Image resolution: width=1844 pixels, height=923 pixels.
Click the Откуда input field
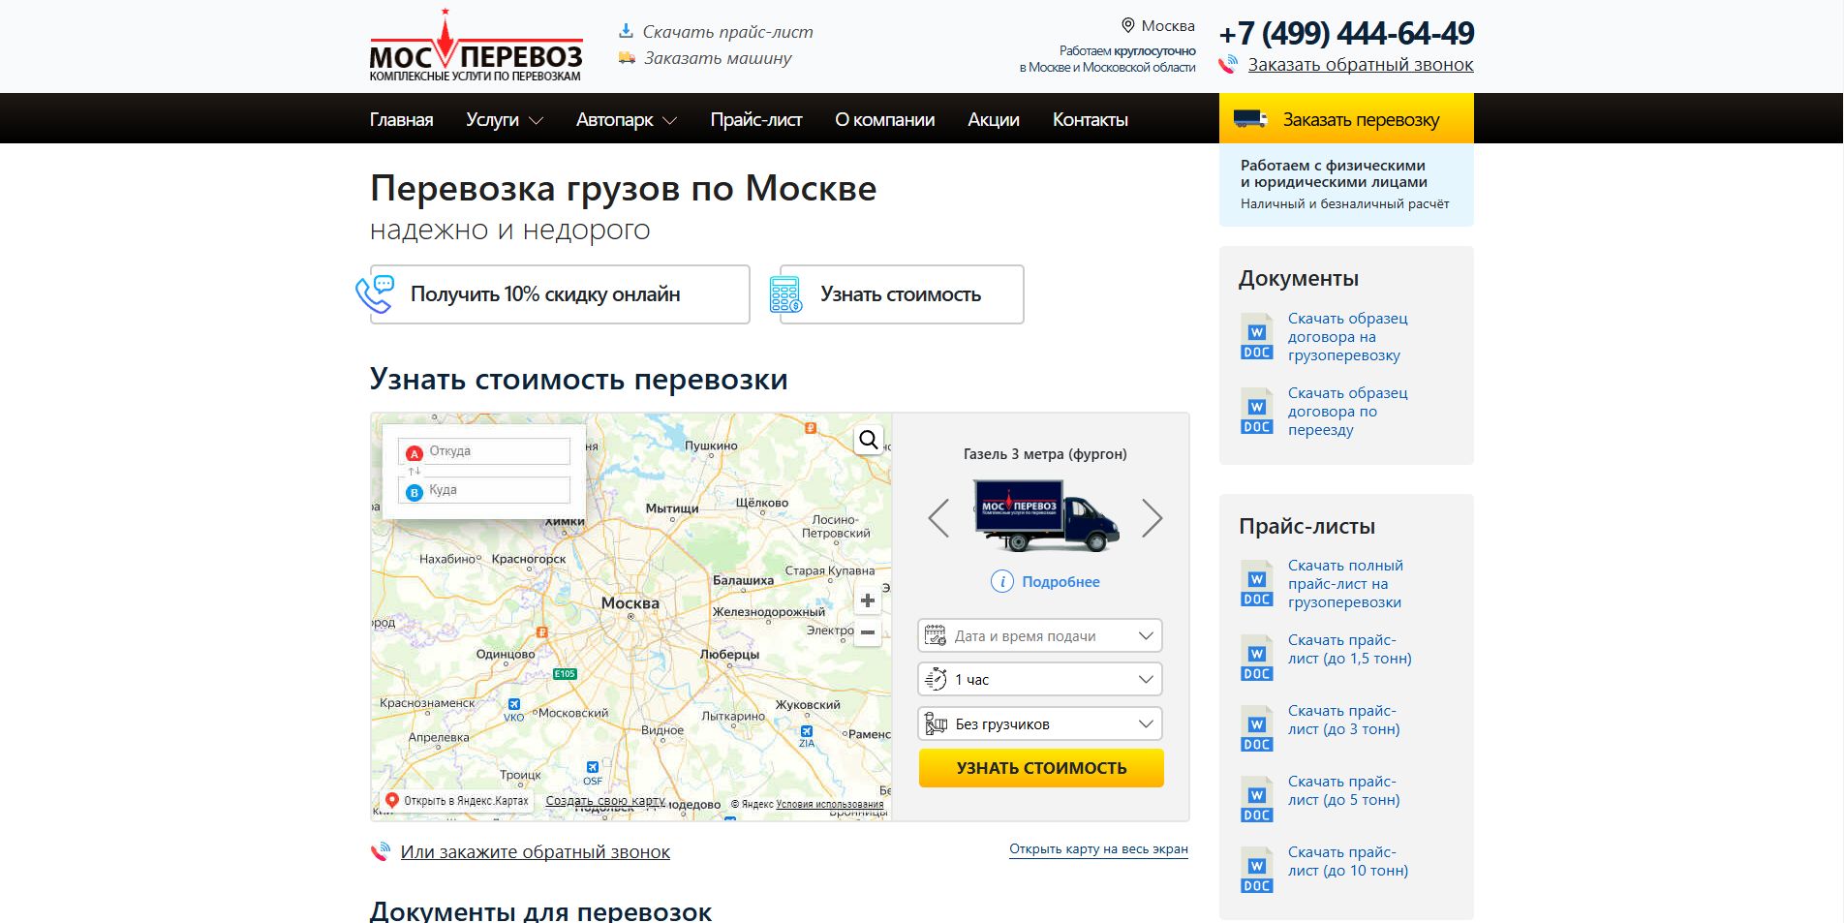coord(484,451)
